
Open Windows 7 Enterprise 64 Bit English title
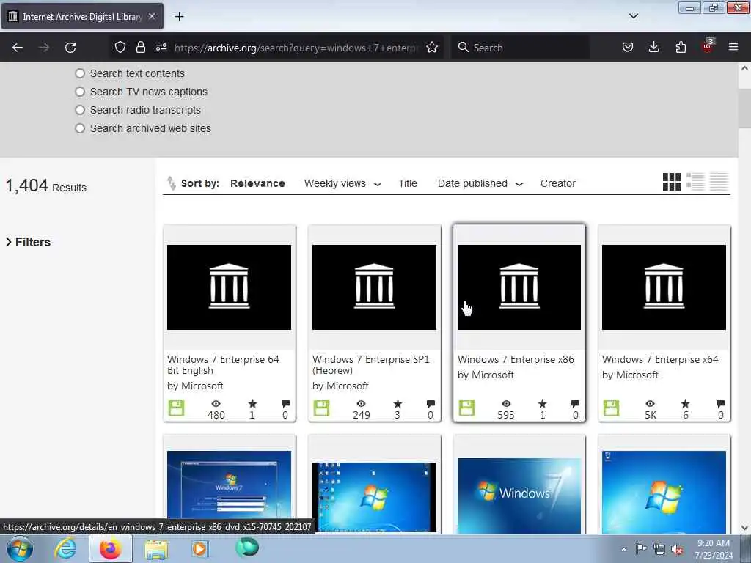click(x=223, y=365)
